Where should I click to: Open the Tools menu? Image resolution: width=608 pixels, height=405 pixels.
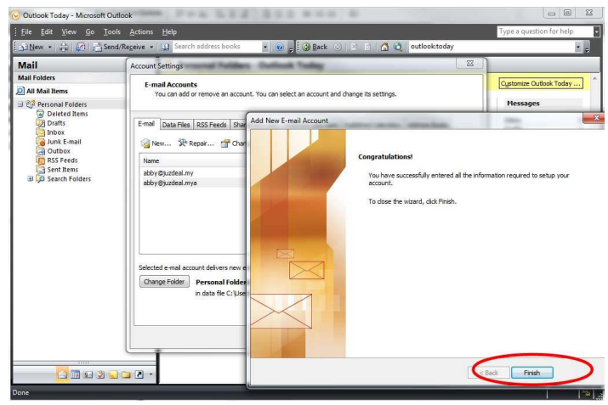(x=111, y=31)
